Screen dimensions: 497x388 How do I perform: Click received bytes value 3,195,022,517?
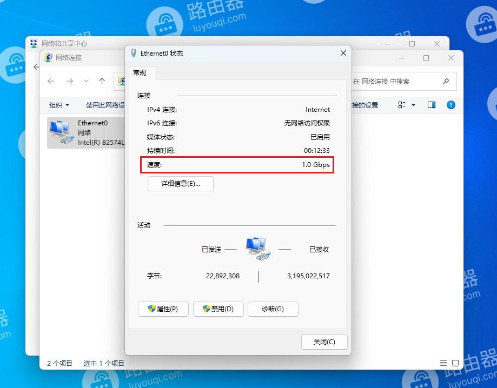click(308, 276)
